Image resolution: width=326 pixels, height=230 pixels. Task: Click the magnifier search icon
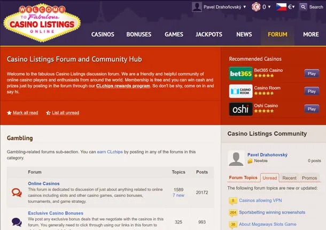point(303,7)
